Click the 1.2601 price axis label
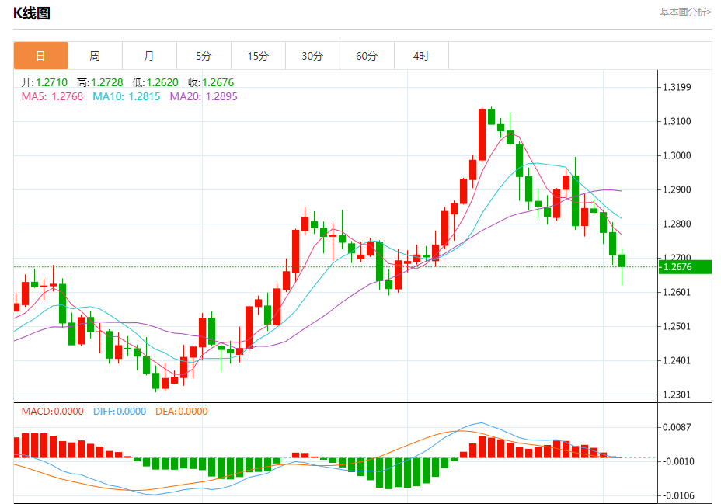This screenshot has height=504, width=721. (x=677, y=292)
